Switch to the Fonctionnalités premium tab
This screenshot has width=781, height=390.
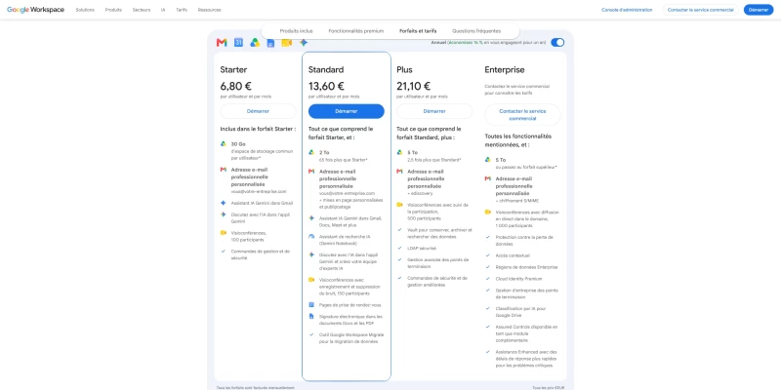pyautogui.click(x=356, y=31)
